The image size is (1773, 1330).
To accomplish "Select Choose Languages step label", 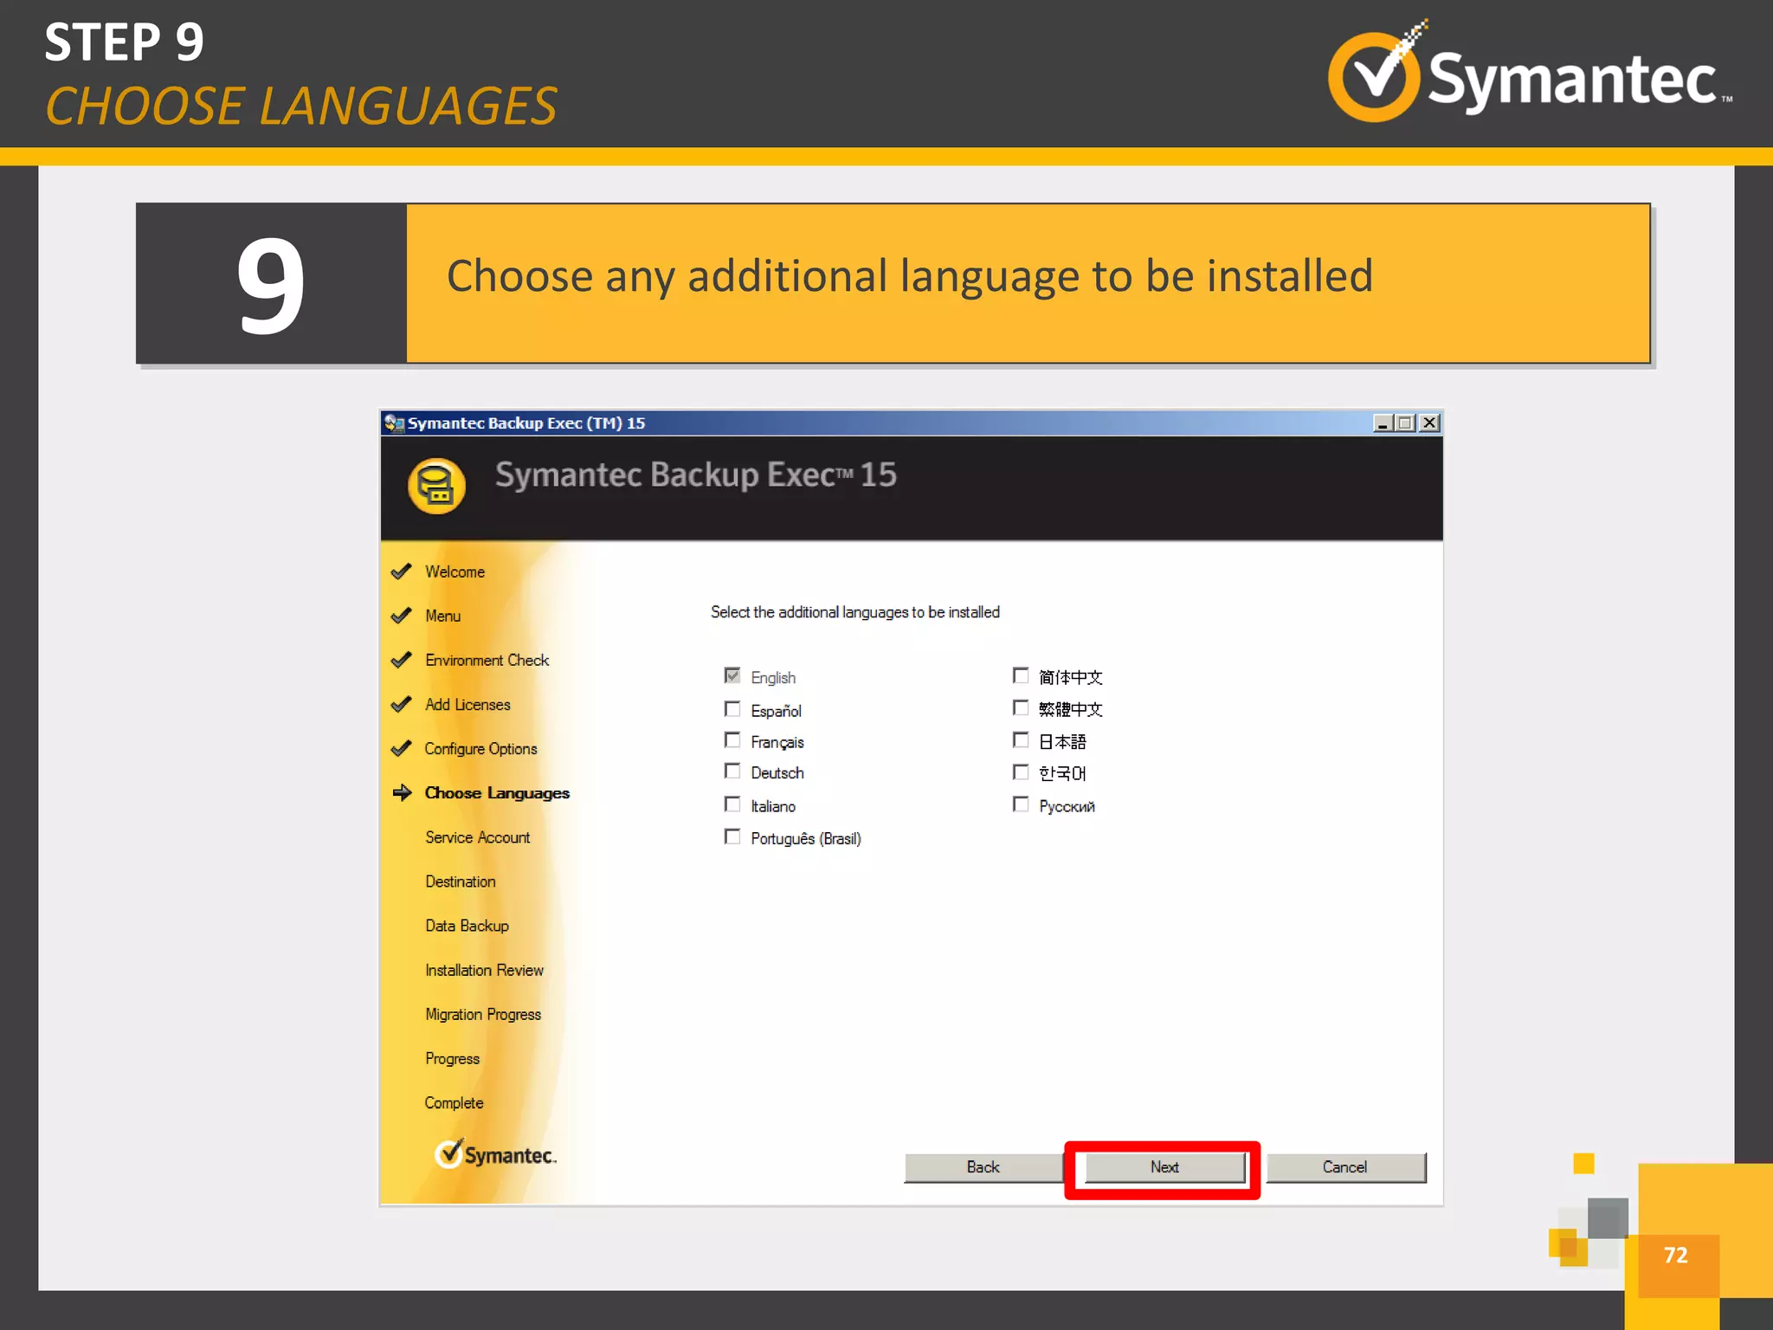I will point(497,792).
